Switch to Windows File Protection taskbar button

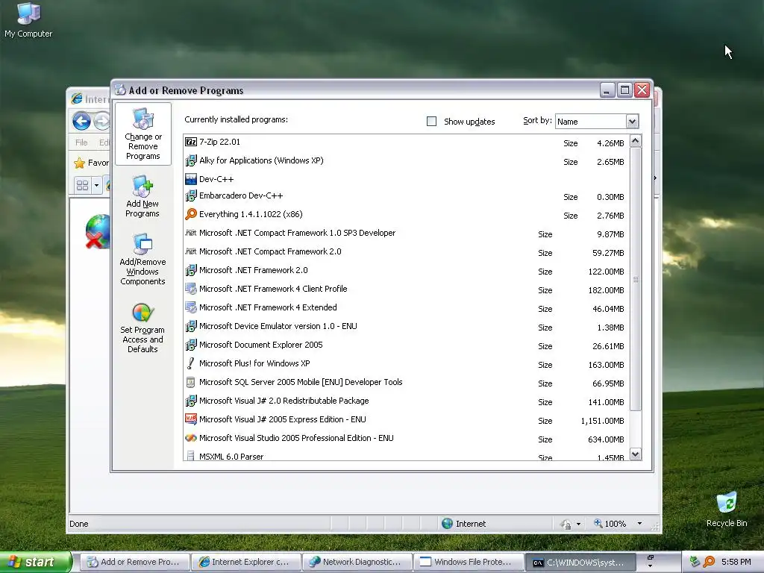tap(467, 562)
